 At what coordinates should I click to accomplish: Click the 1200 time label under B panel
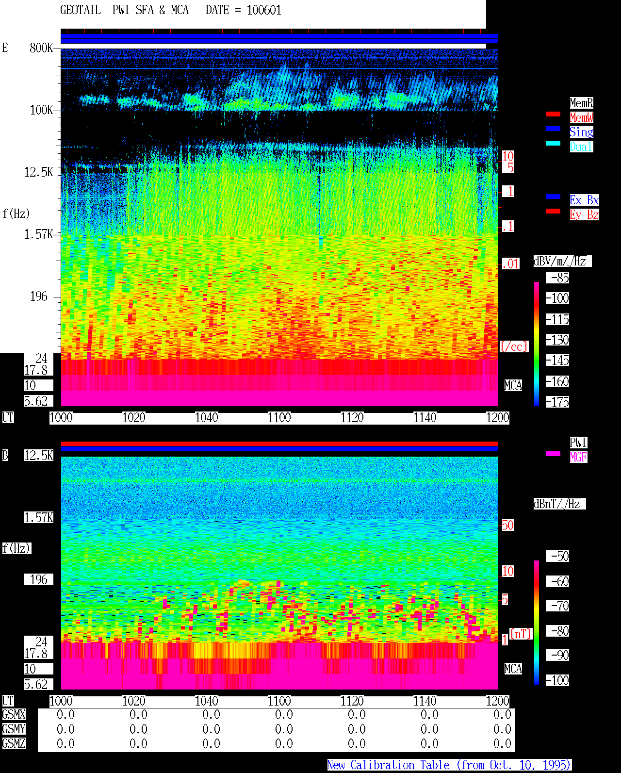(498, 701)
